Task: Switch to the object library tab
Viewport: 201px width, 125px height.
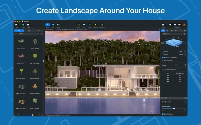Action: pyautogui.click(x=19, y=30)
